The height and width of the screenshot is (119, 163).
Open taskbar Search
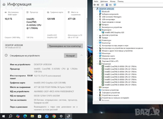pyautogui.click(x=10, y=116)
